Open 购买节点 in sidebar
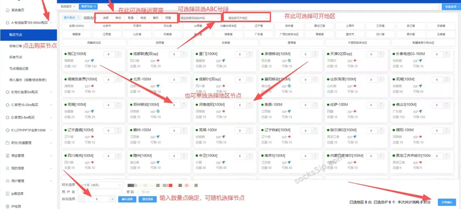 pos(28,35)
